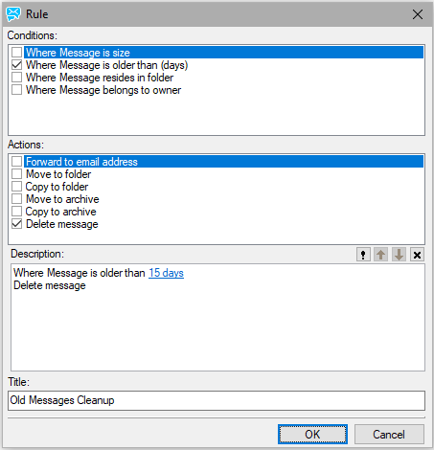This screenshot has height=450, width=434.
Task: Click the move up arrow icon
Action: [x=380, y=255]
